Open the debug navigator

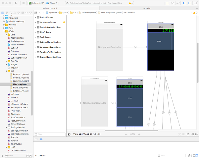coord(23,13)
